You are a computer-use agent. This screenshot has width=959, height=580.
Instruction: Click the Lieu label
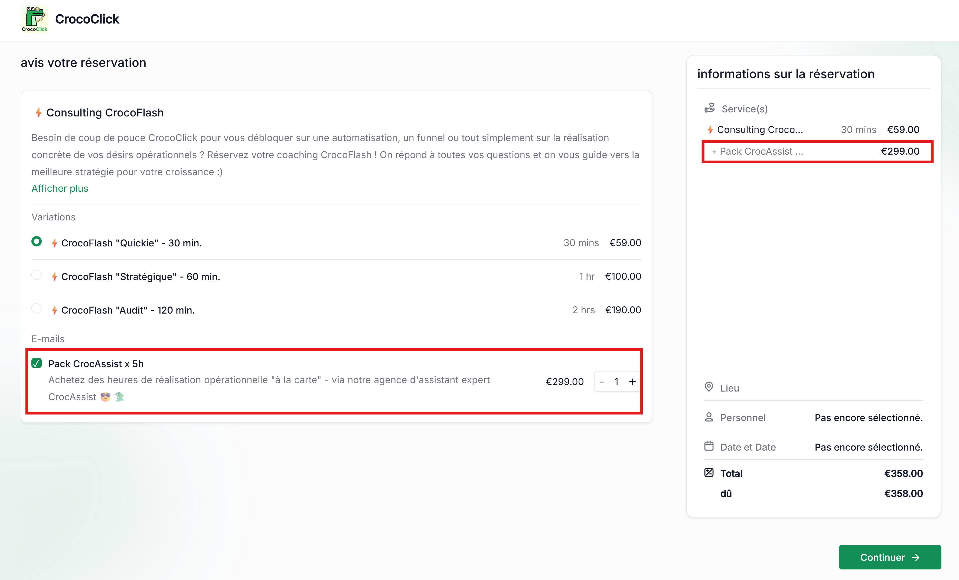729,388
